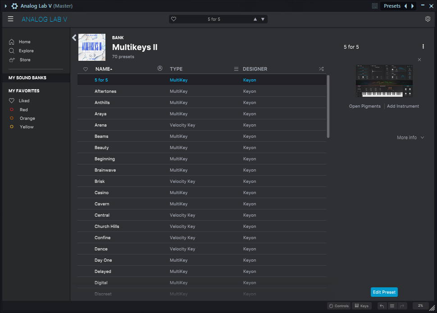This screenshot has width=437, height=313.
Task: Select the Day One preset
Action: (x=202, y=260)
